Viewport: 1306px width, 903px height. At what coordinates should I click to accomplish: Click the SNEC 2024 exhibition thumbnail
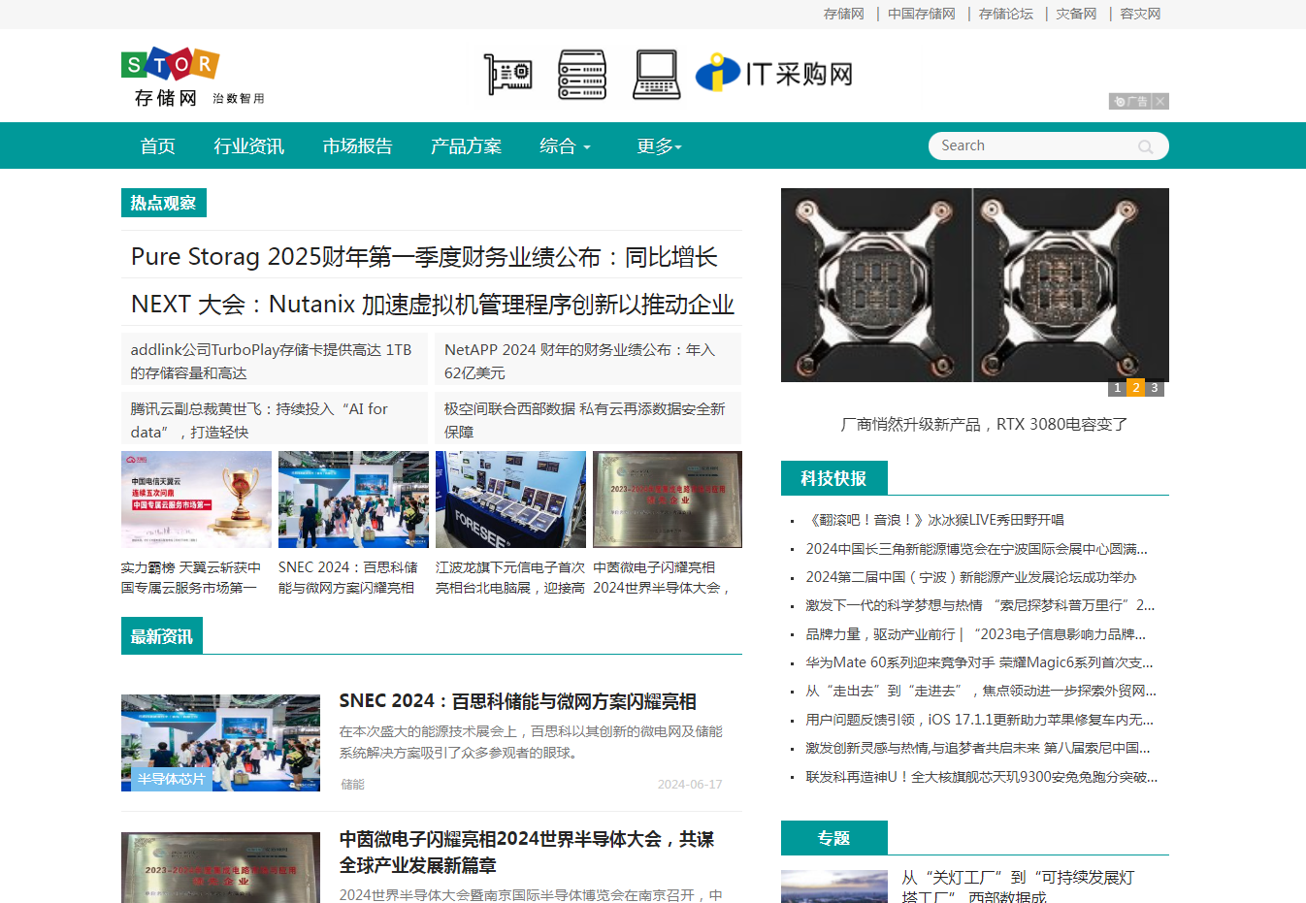pos(353,500)
